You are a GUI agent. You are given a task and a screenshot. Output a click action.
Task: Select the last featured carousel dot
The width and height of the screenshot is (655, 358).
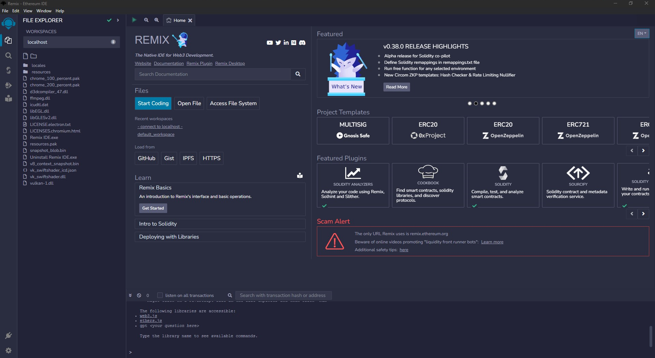[494, 103]
